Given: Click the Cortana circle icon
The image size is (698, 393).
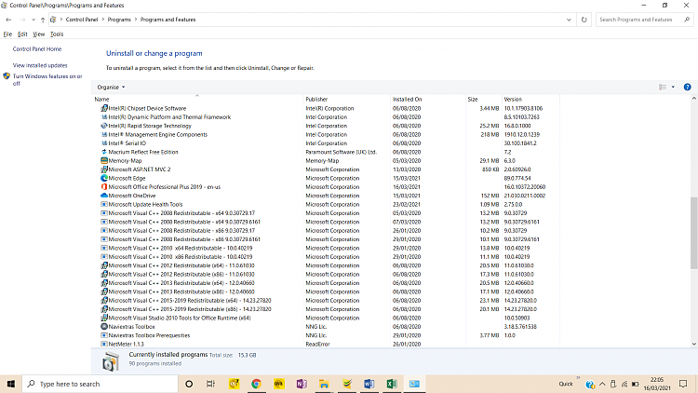Looking at the screenshot, I should (189, 384).
